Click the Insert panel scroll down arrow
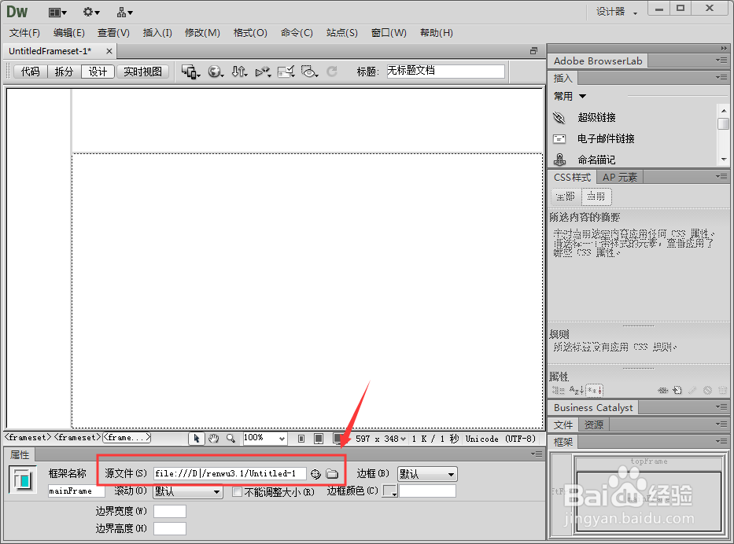Screen dimensions: 734x544 click(x=724, y=160)
